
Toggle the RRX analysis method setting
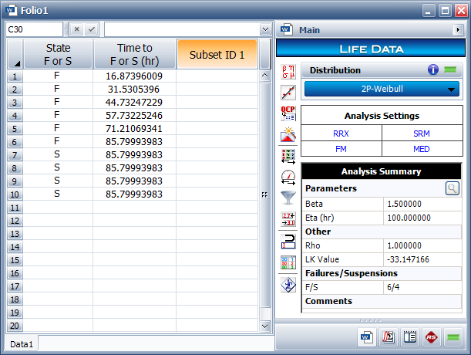point(341,133)
